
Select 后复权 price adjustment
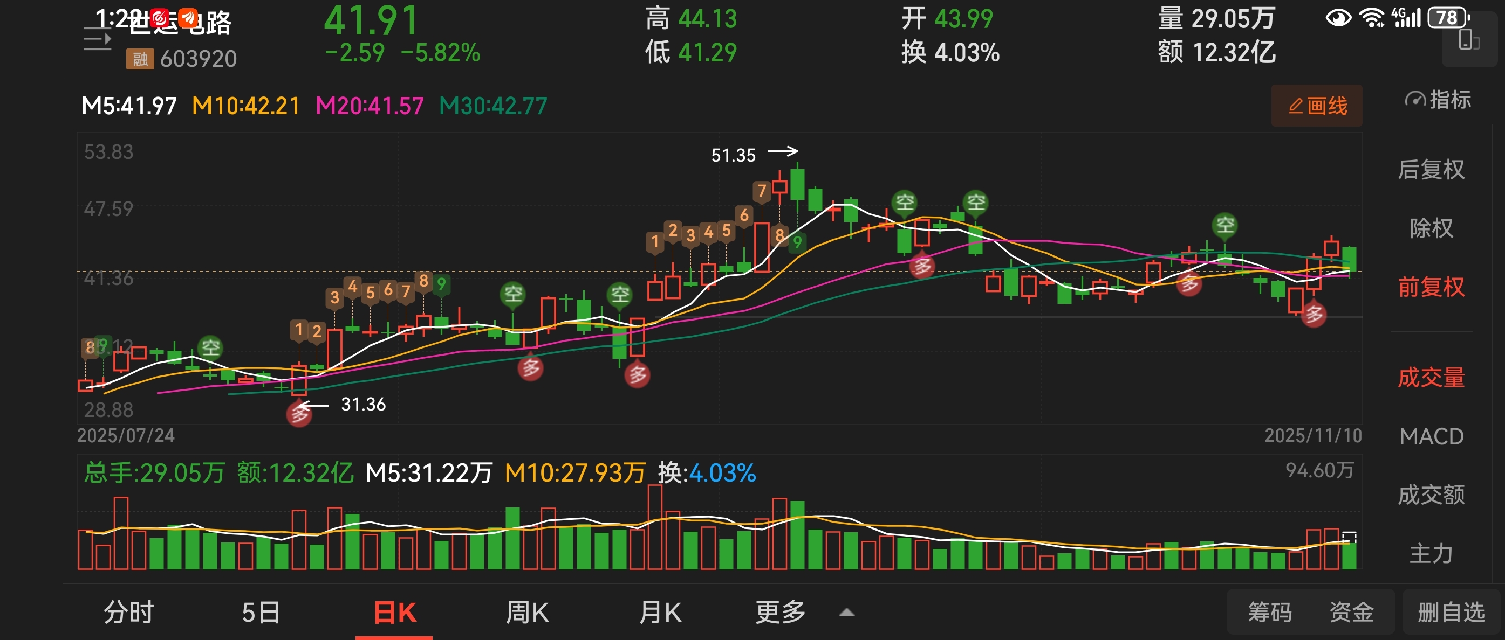1431,170
